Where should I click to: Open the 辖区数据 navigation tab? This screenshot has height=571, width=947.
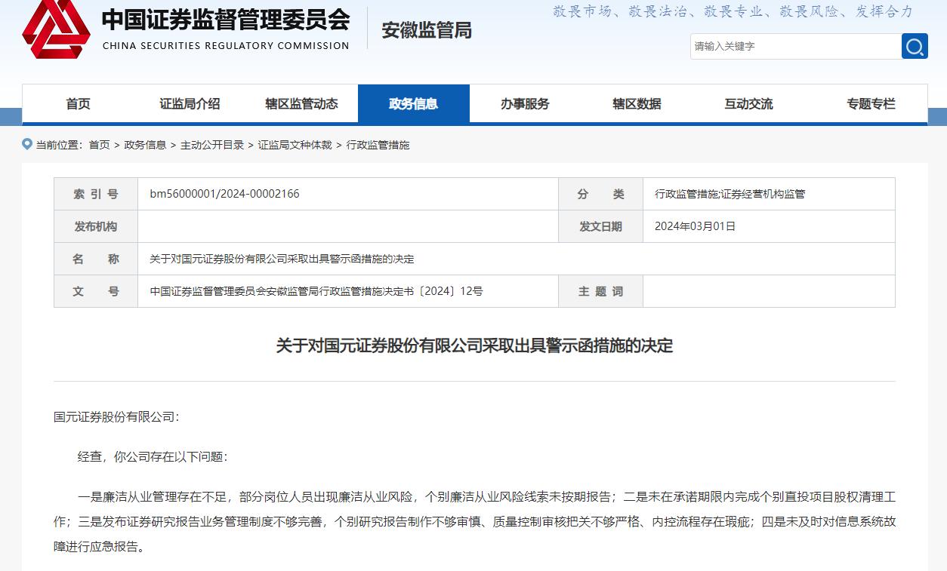(637, 104)
